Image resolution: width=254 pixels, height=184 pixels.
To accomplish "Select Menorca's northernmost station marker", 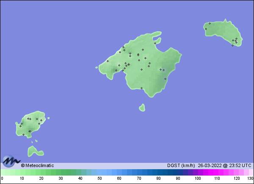I will click(x=210, y=23).
